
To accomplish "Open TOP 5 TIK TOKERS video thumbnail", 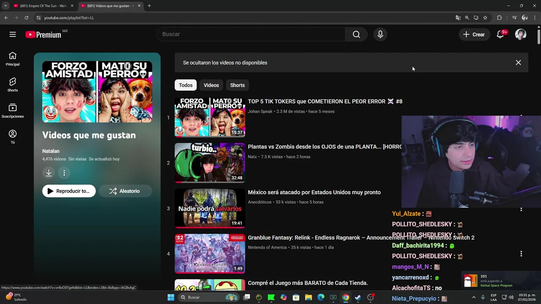I will coord(210,117).
